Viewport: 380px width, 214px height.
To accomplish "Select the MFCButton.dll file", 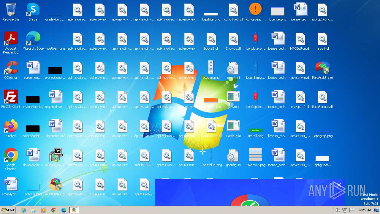I will [300, 41].
